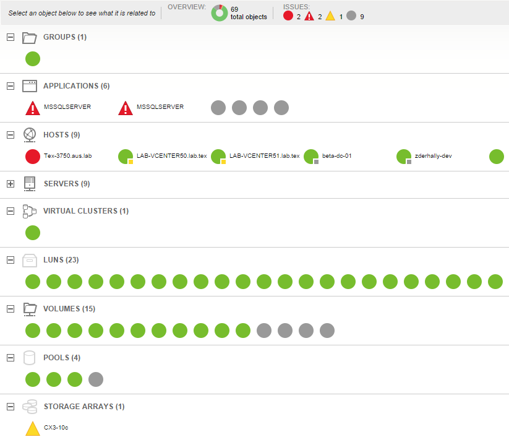Collapse the VOLUMES section
This screenshot has width=509, height=437.
pos(11,309)
